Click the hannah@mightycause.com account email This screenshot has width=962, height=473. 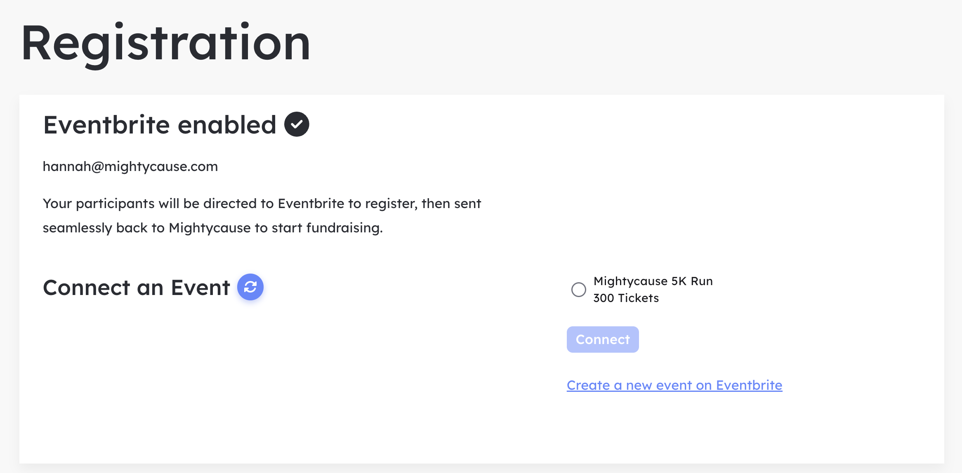[x=130, y=166]
